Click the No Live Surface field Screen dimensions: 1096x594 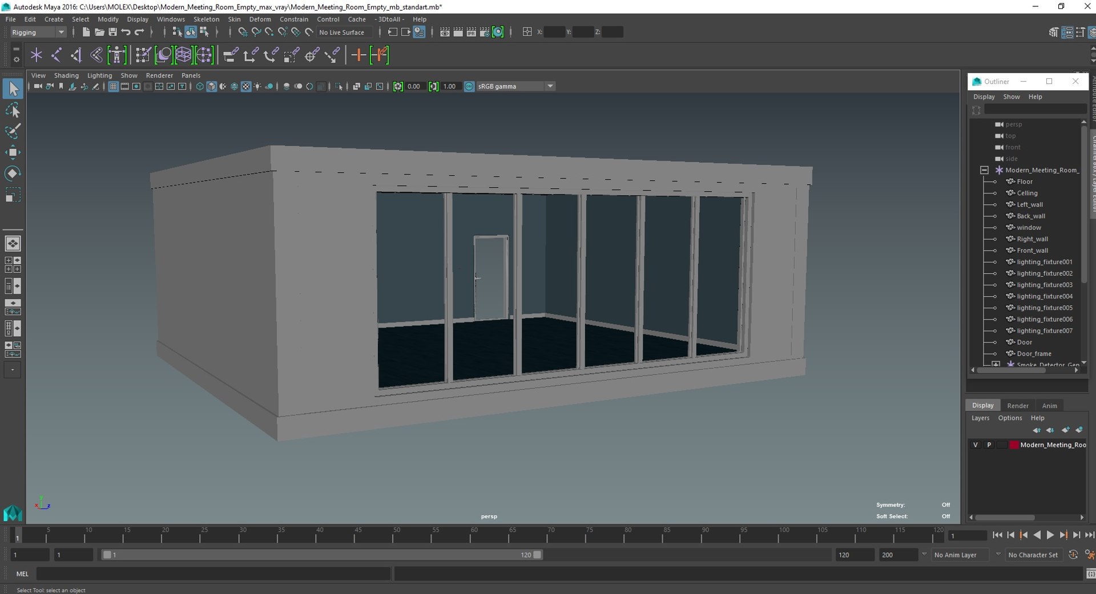tap(345, 33)
